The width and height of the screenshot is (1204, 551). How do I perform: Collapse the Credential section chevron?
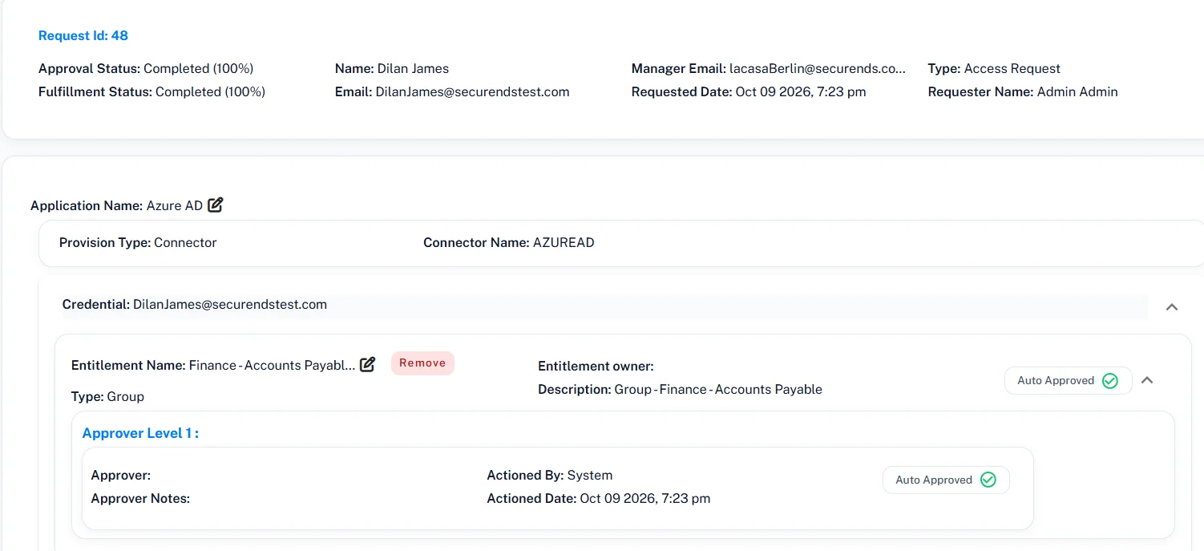(1171, 306)
